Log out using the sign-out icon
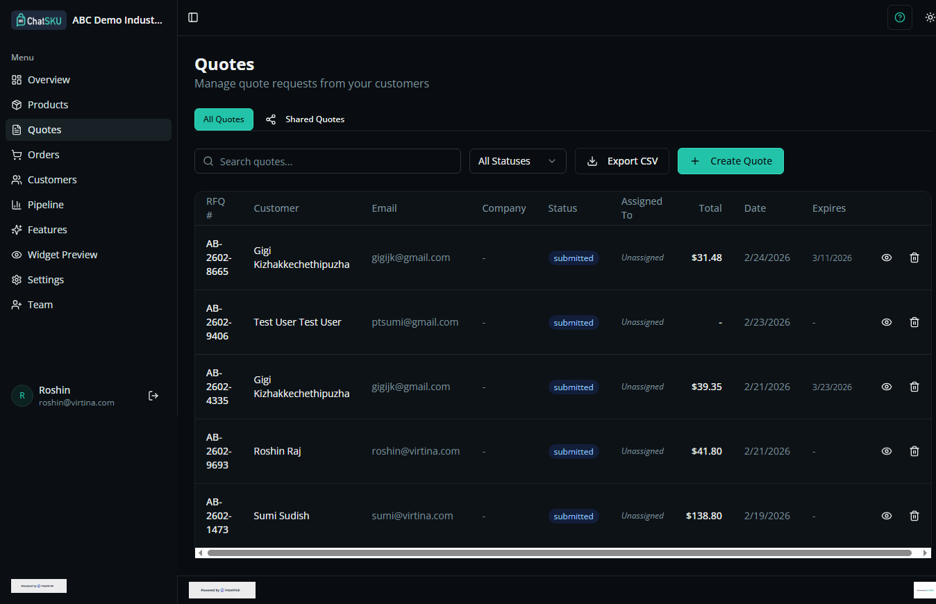 tap(153, 395)
